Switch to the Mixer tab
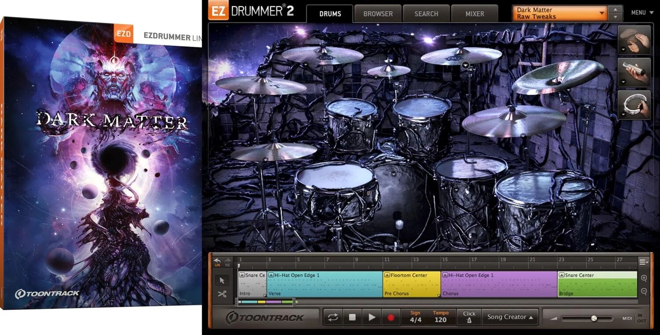 click(474, 14)
